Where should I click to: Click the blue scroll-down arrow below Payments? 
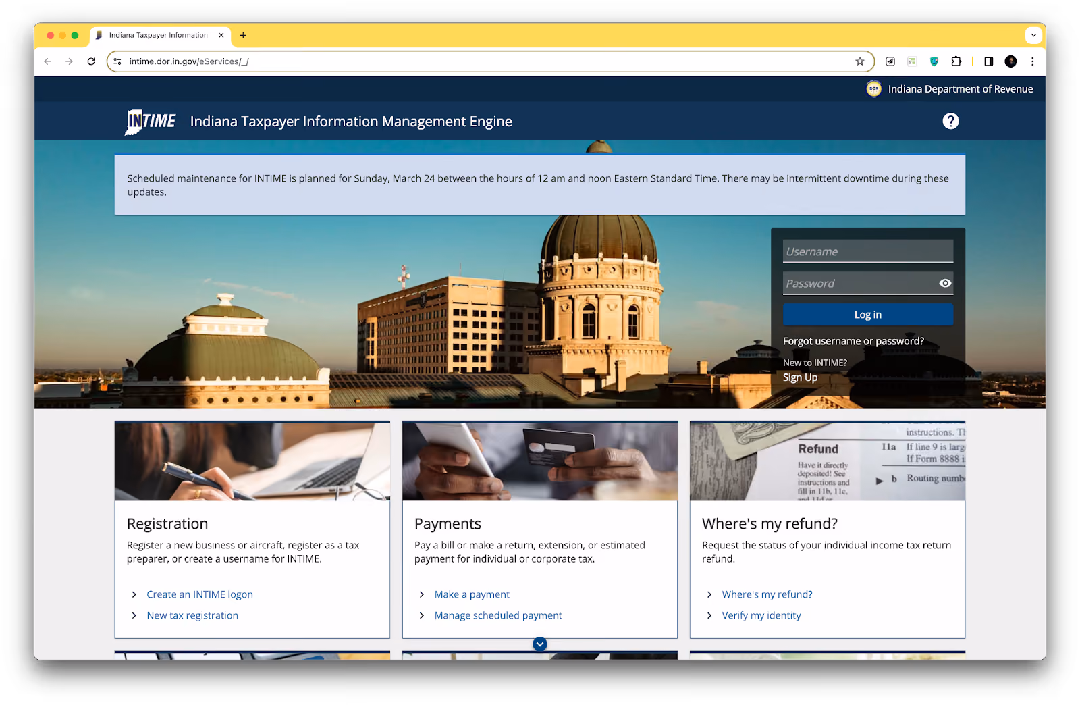[540, 644]
